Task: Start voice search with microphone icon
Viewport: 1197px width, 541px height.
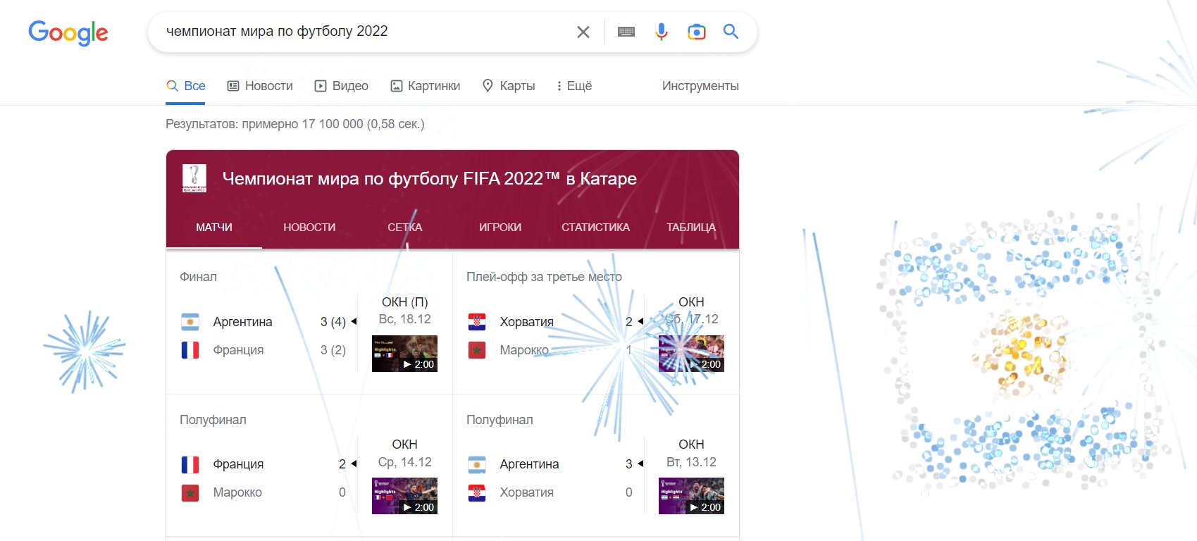Action: click(x=661, y=32)
